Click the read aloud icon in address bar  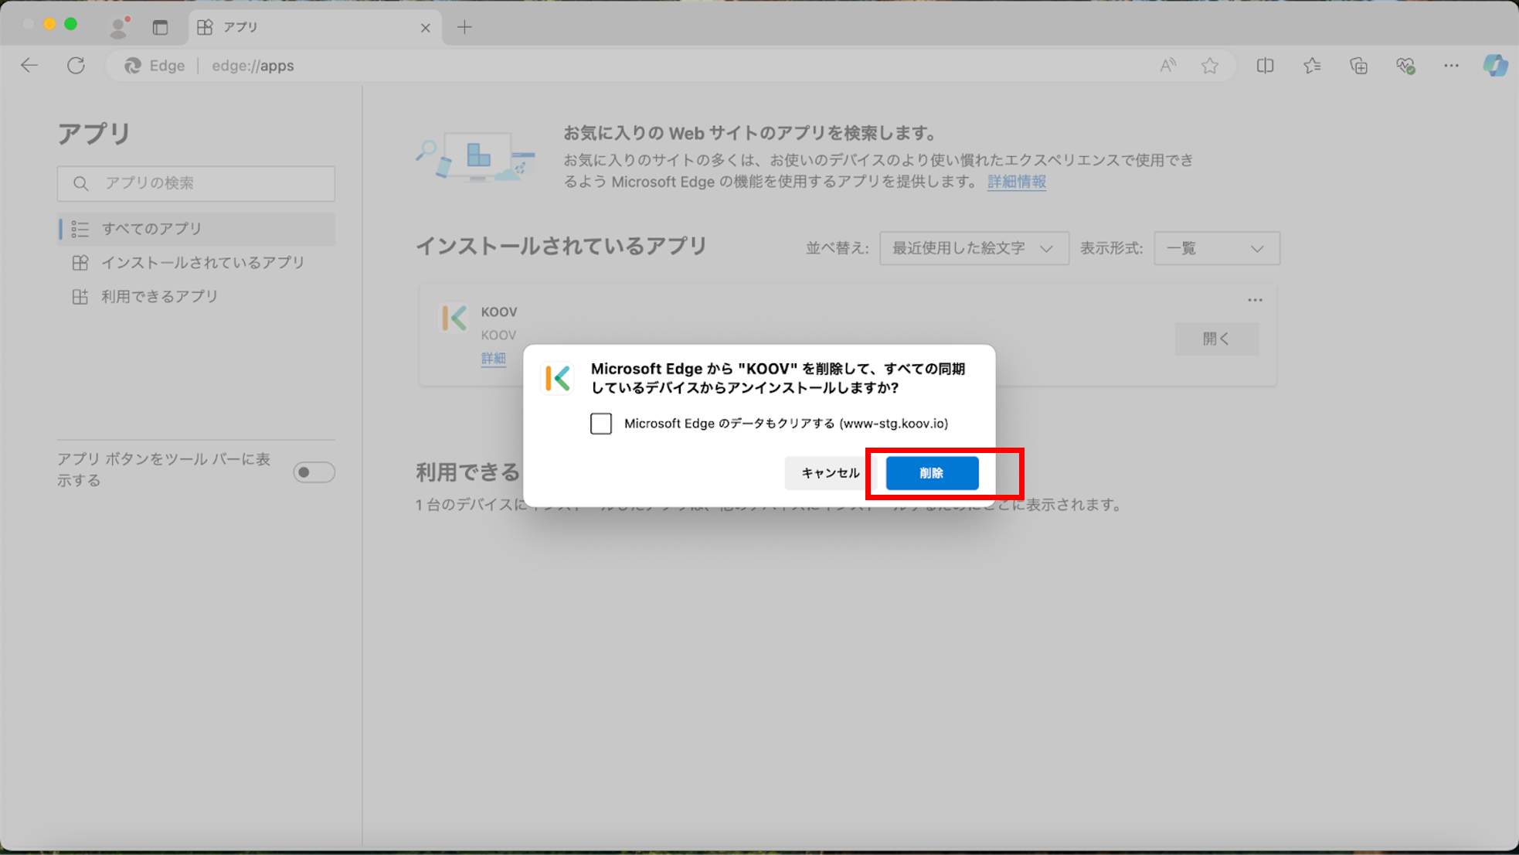point(1167,66)
